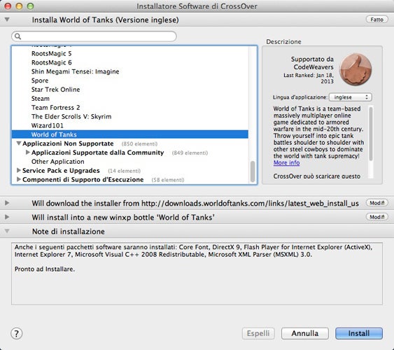
Task: Collapse the Installa World of Tanks section
Action: coord(7,20)
